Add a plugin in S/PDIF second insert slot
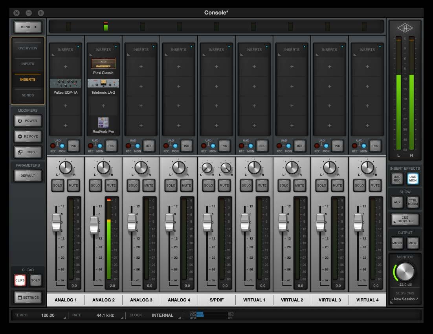Screen dimensions: 433x334 216,86
